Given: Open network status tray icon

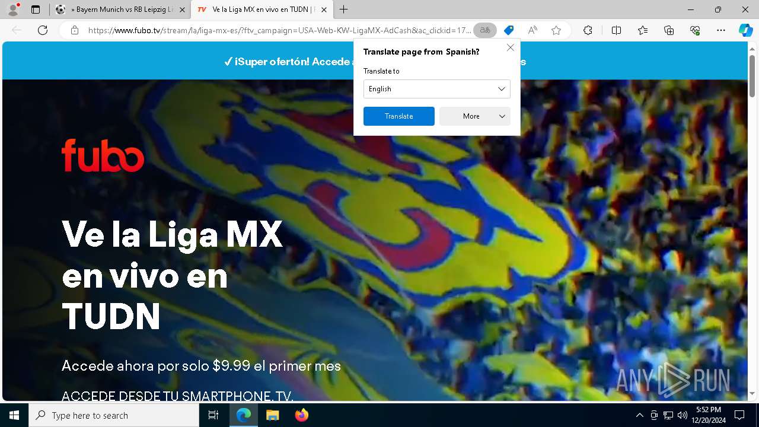Looking at the screenshot, I should (668, 415).
